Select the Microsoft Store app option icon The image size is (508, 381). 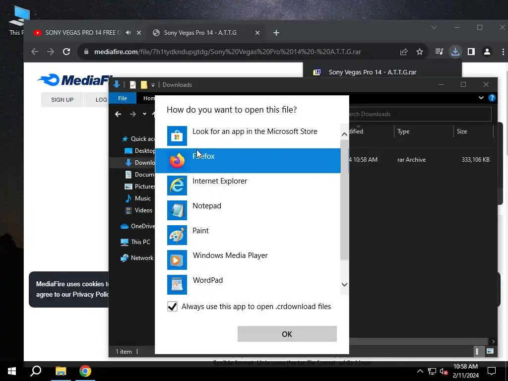click(x=177, y=136)
